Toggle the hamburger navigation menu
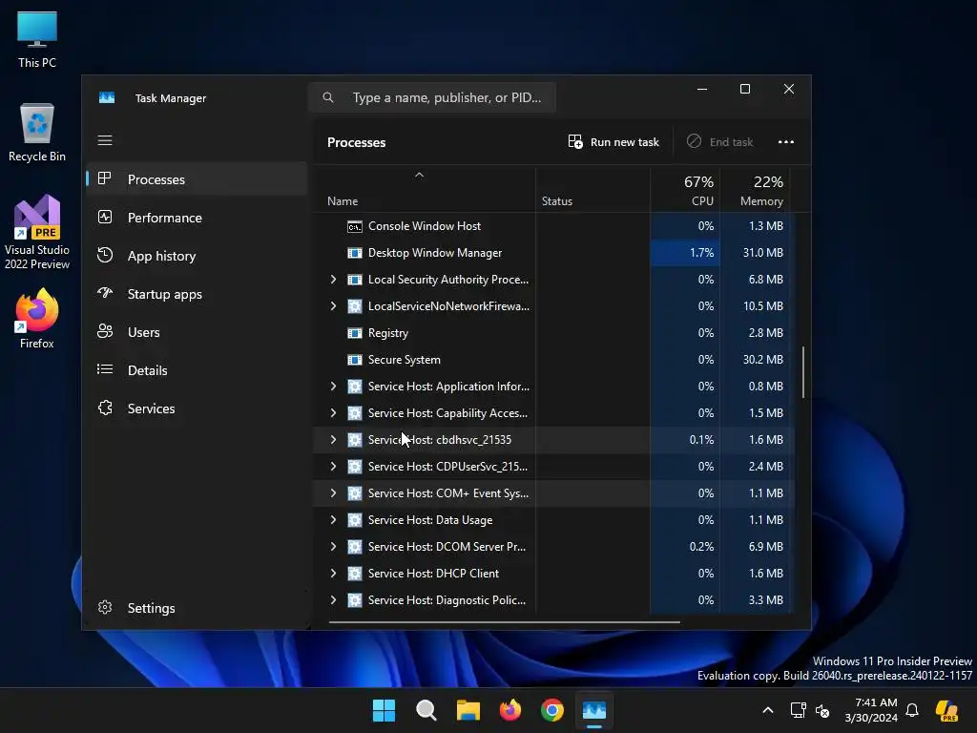The image size is (977, 733). (105, 140)
